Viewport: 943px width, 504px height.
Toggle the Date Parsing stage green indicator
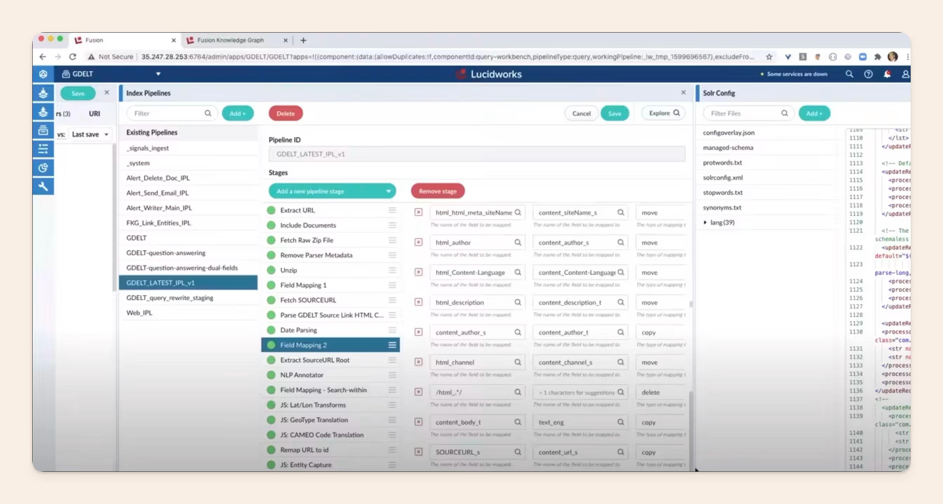[271, 330]
